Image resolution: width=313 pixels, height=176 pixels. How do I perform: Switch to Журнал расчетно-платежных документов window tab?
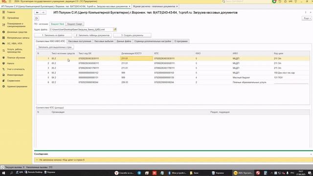[x=154, y=6]
